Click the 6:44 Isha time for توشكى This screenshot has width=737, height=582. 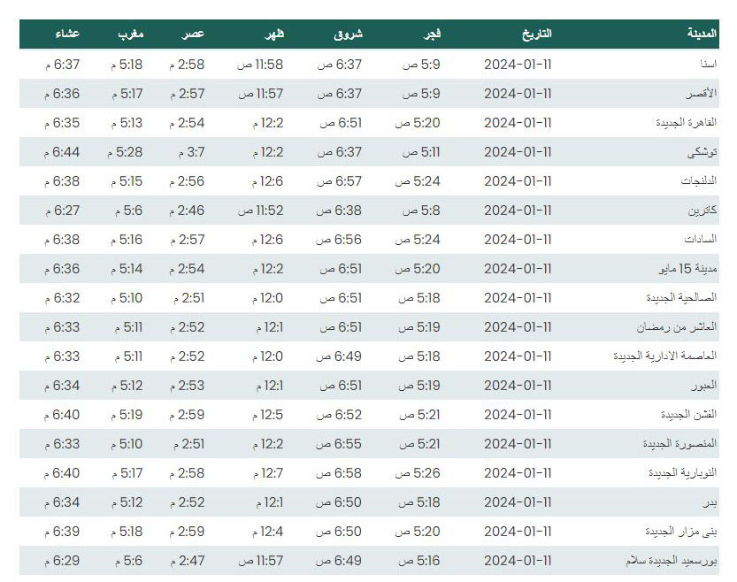(62, 152)
